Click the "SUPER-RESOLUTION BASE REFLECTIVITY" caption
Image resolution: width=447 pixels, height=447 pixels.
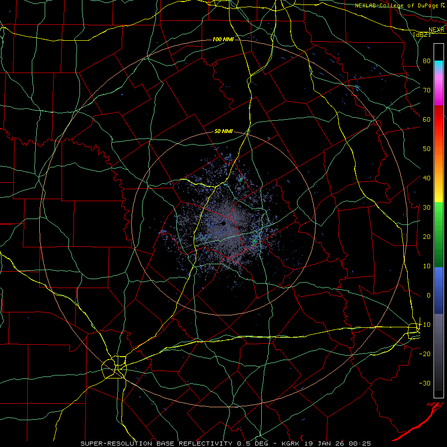[x=156, y=444]
